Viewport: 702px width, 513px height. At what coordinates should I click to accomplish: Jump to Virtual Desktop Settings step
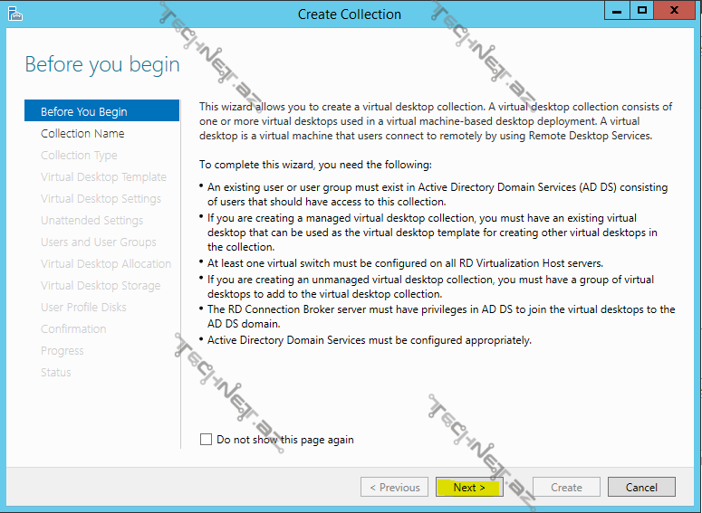tap(101, 198)
